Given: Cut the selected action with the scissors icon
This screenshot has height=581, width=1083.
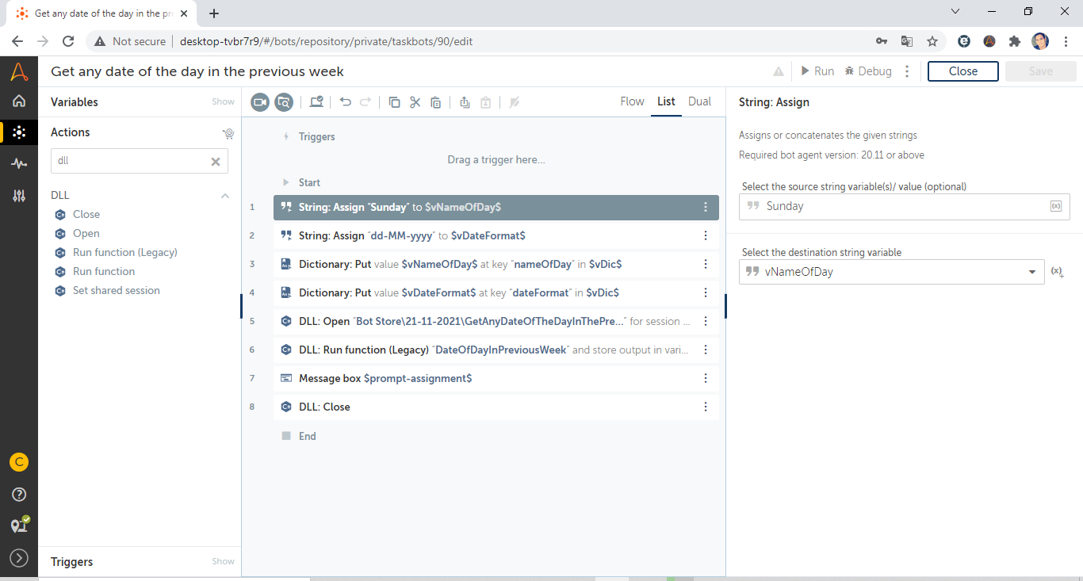Looking at the screenshot, I should 415,101.
